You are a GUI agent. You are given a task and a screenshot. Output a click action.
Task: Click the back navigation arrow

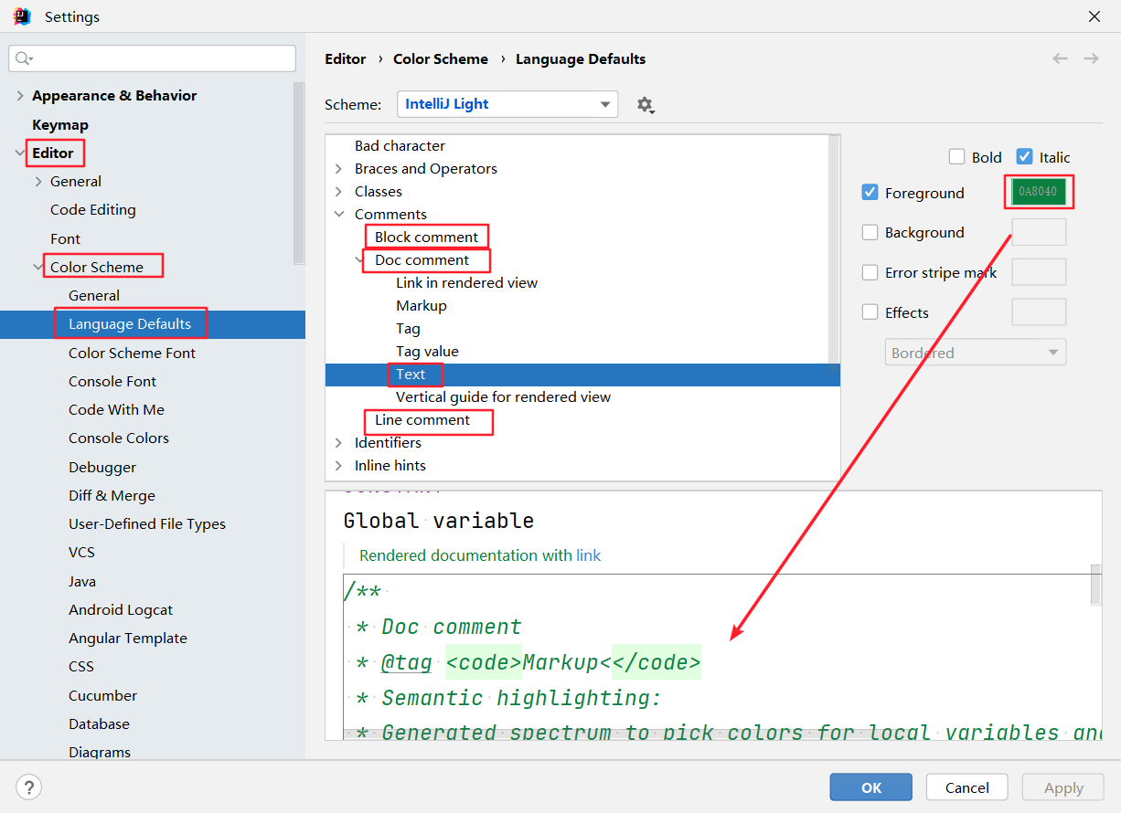point(1060,58)
